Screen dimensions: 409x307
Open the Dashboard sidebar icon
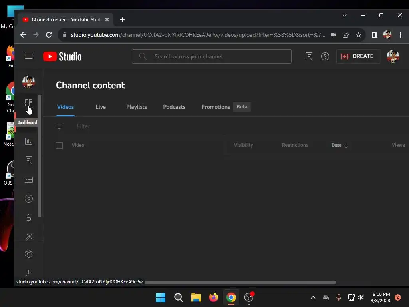tap(29, 103)
